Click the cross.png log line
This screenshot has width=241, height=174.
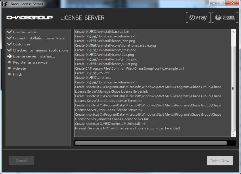click(106, 50)
